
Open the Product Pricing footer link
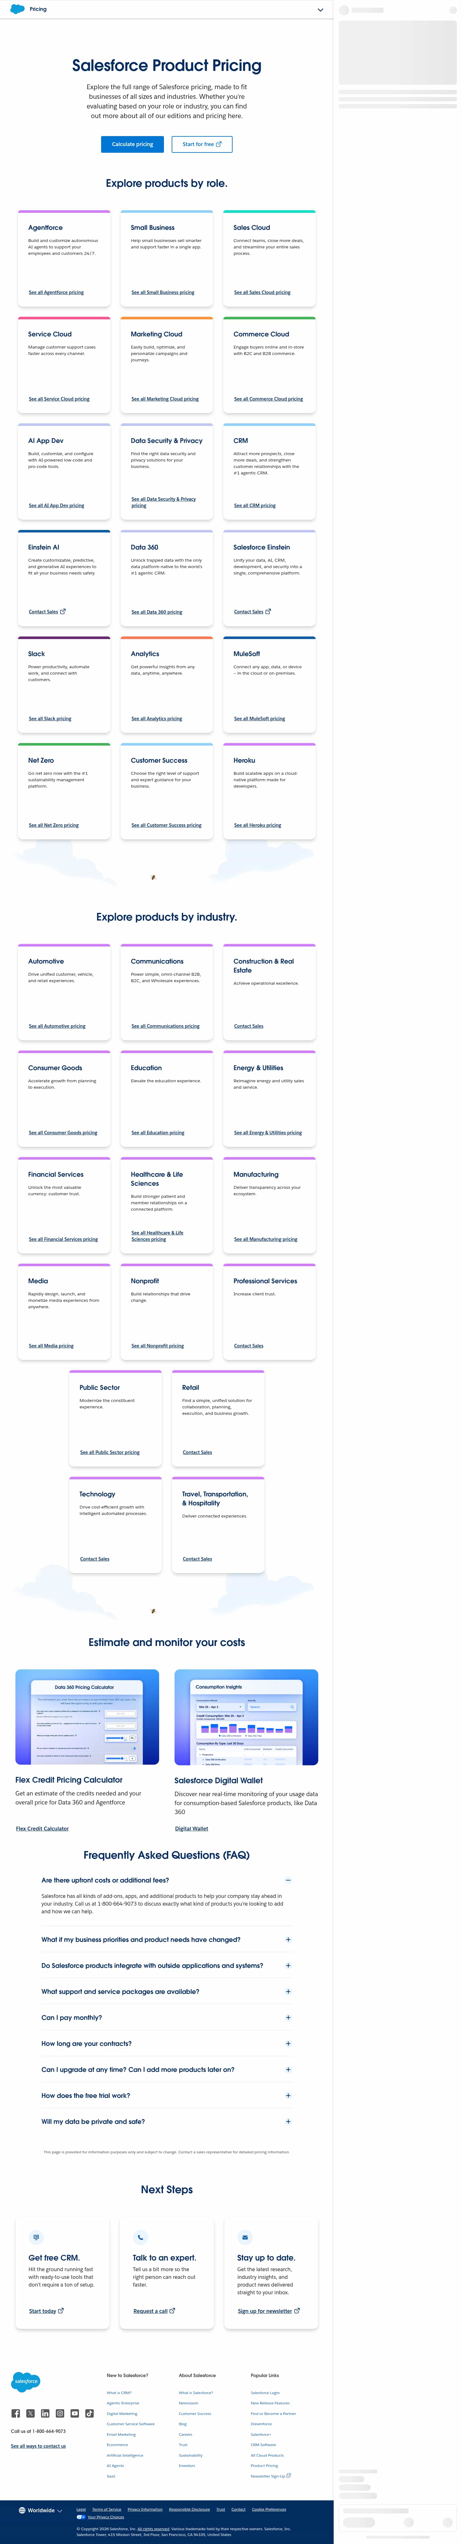(x=265, y=2466)
